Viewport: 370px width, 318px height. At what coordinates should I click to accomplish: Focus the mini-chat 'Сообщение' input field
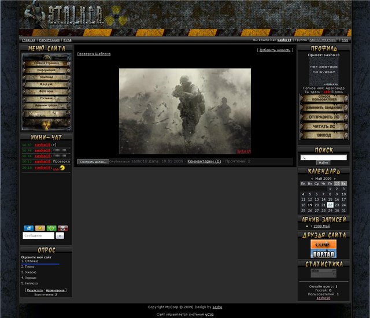(39, 236)
